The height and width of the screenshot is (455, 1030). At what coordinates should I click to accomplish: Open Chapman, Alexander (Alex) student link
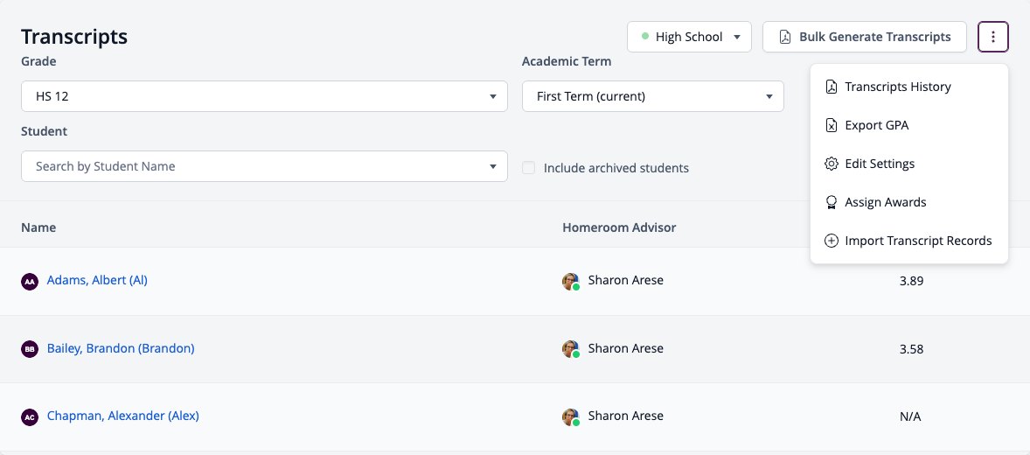tap(122, 416)
